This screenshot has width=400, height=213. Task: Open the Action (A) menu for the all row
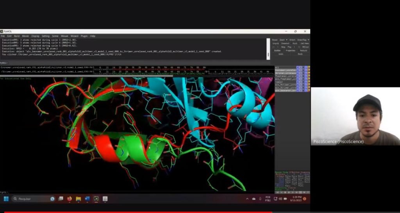[x=298, y=67]
